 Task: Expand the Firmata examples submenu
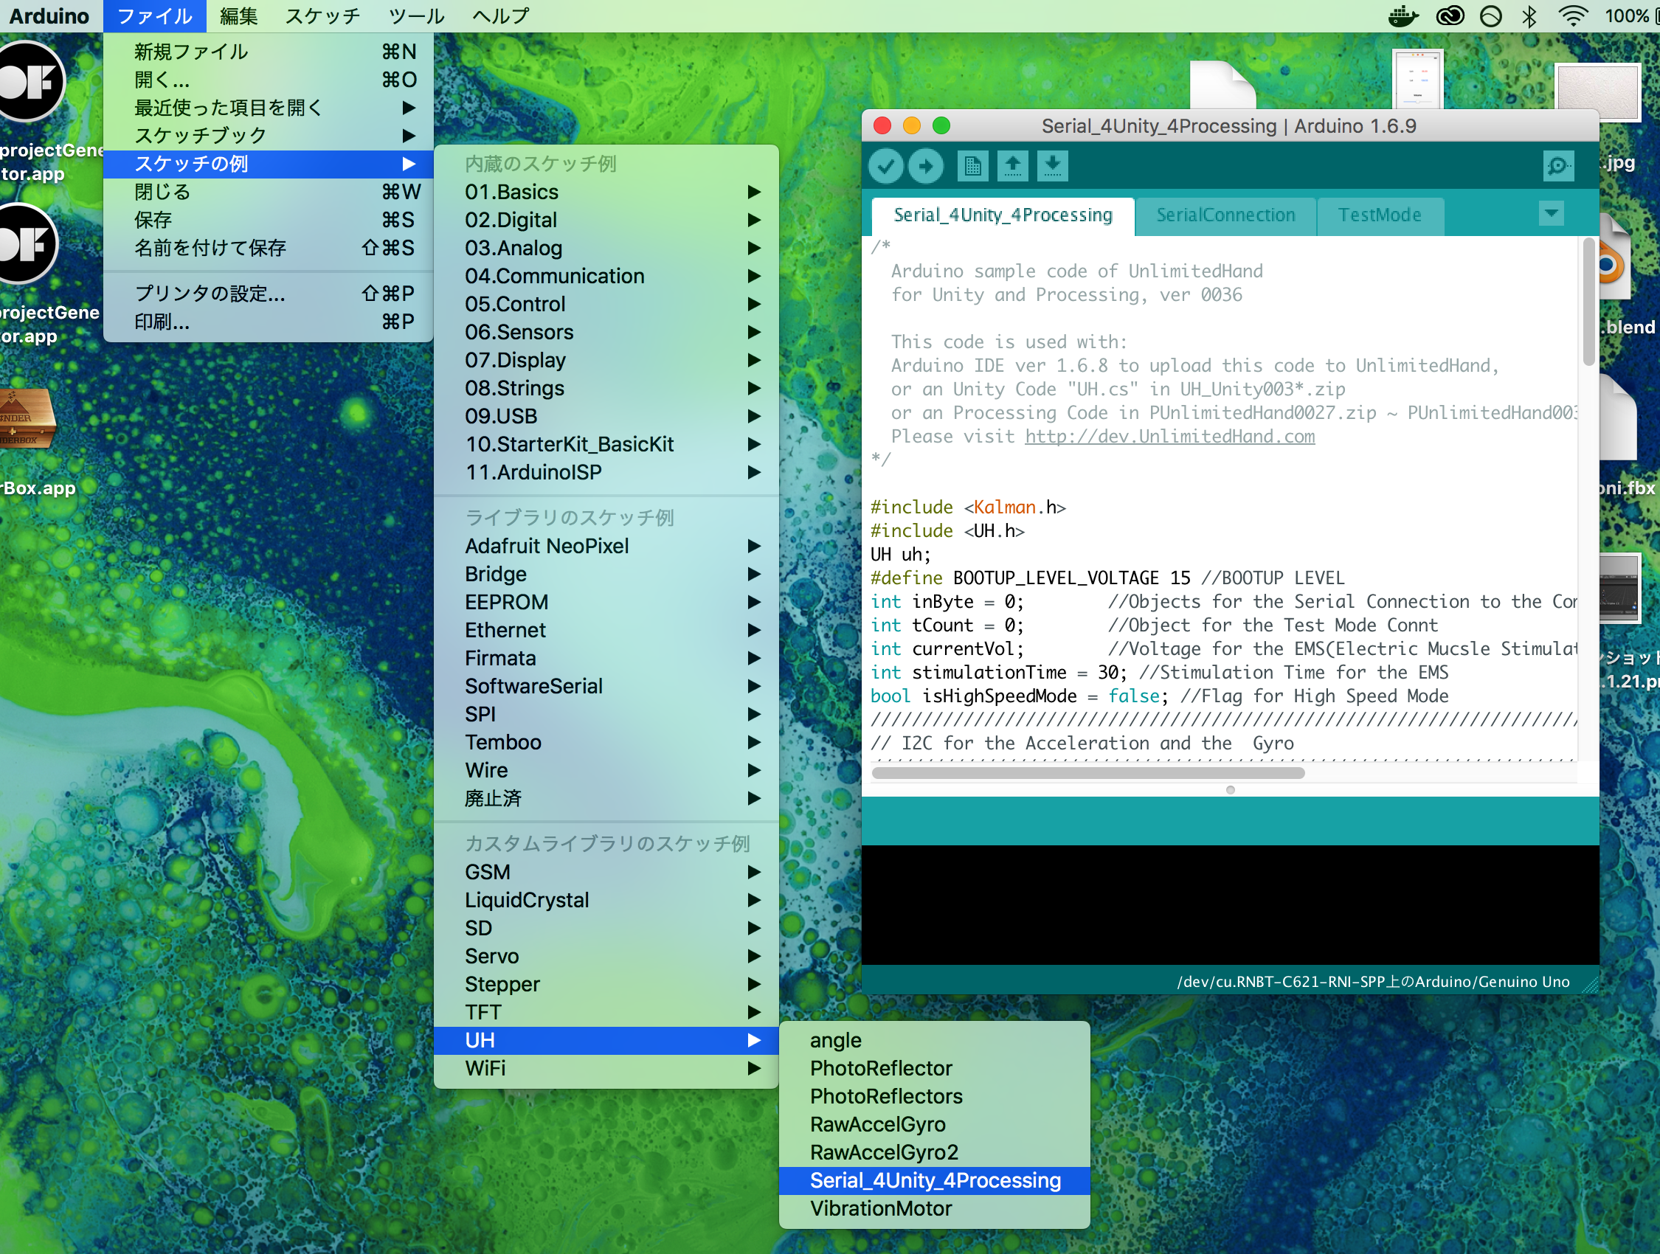pos(606,658)
